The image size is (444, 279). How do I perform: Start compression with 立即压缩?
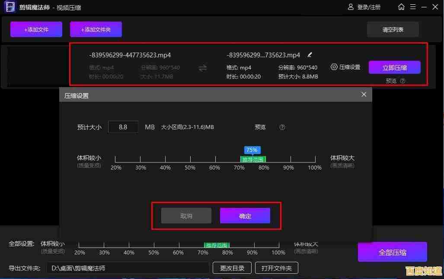394,67
